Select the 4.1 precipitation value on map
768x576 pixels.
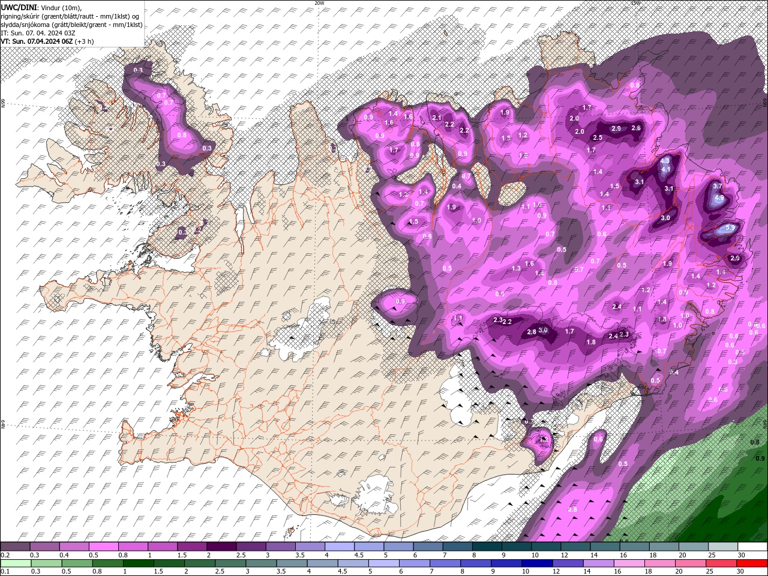pos(665,170)
